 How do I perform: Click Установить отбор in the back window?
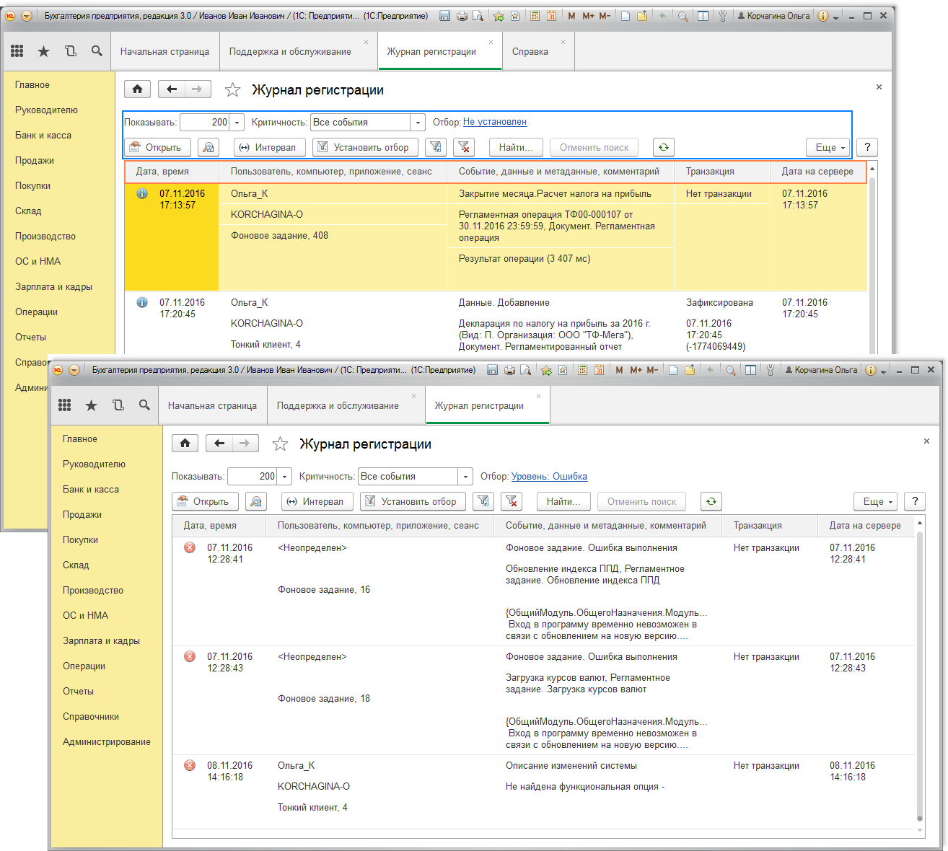[x=365, y=147]
